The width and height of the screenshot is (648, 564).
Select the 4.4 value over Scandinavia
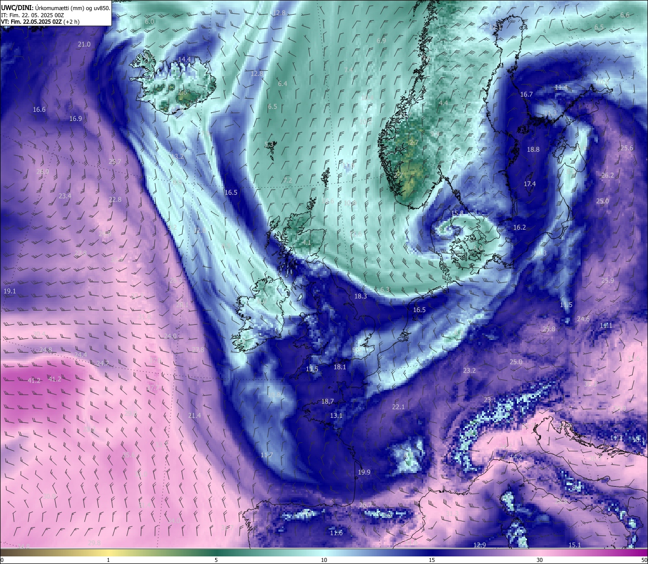(443, 103)
